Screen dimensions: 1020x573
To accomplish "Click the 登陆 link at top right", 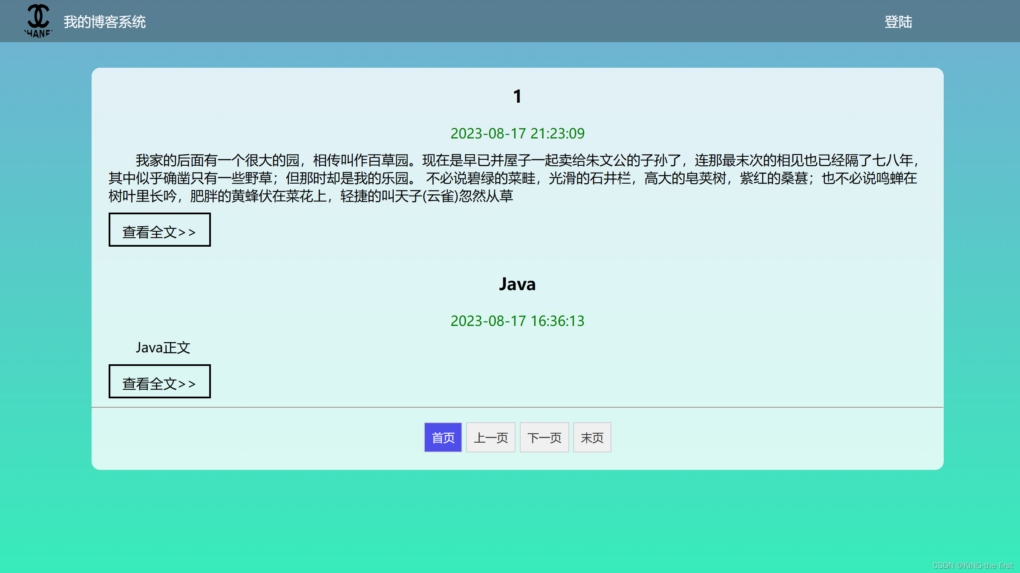I will pyautogui.click(x=899, y=22).
